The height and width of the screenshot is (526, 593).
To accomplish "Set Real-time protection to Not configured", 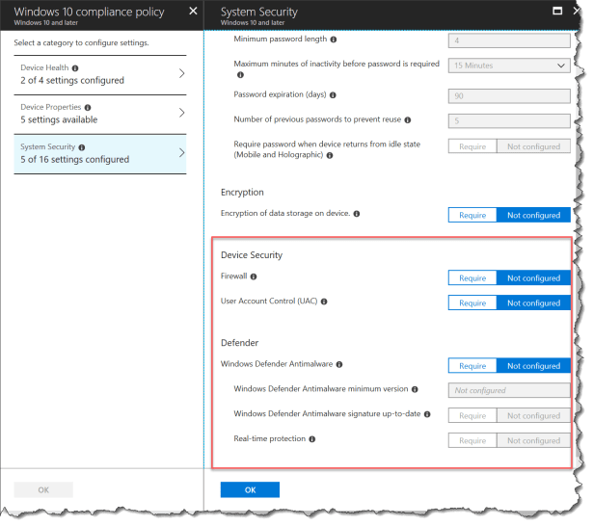I will 533,440.
